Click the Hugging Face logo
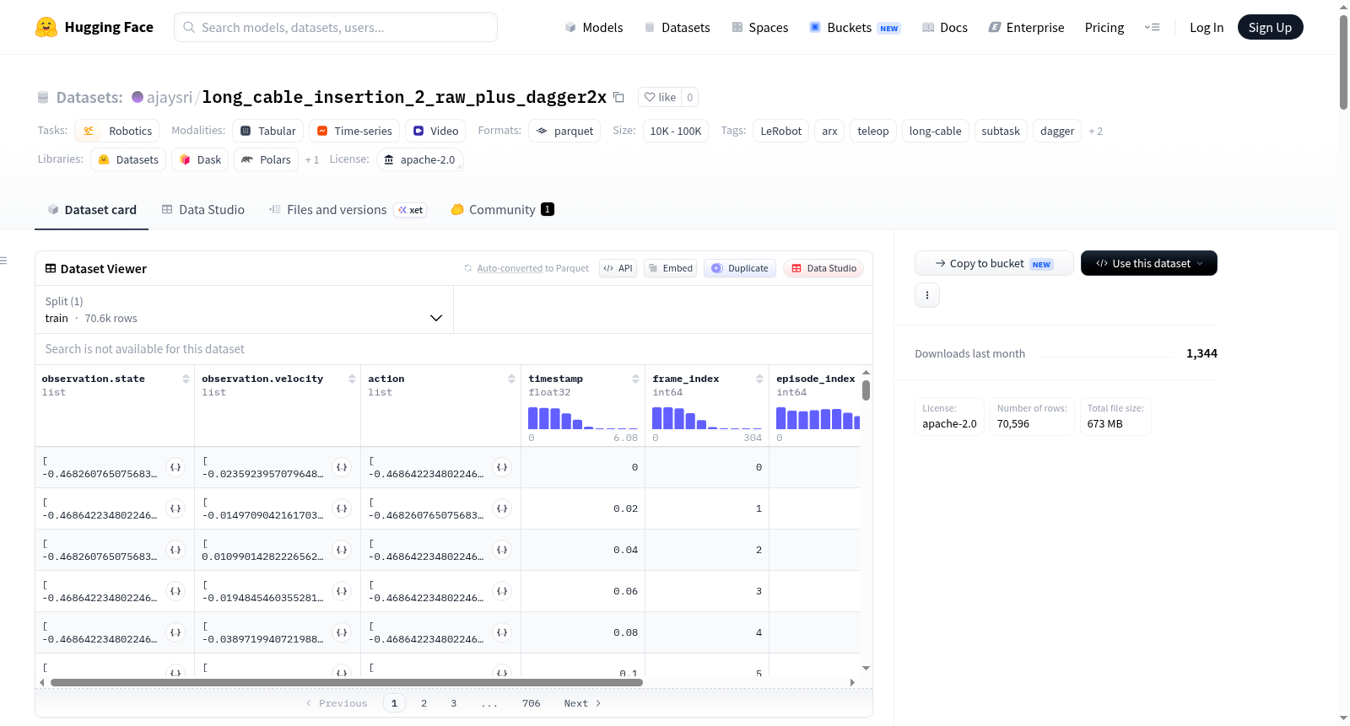1350x726 pixels. point(94,27)
